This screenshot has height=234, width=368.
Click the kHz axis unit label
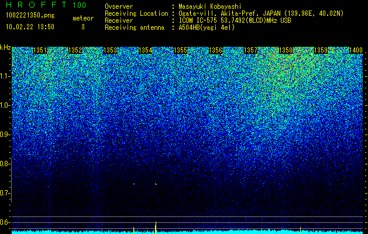point(5,47)
